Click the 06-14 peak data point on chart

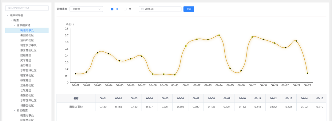click(x=219, y=35)
